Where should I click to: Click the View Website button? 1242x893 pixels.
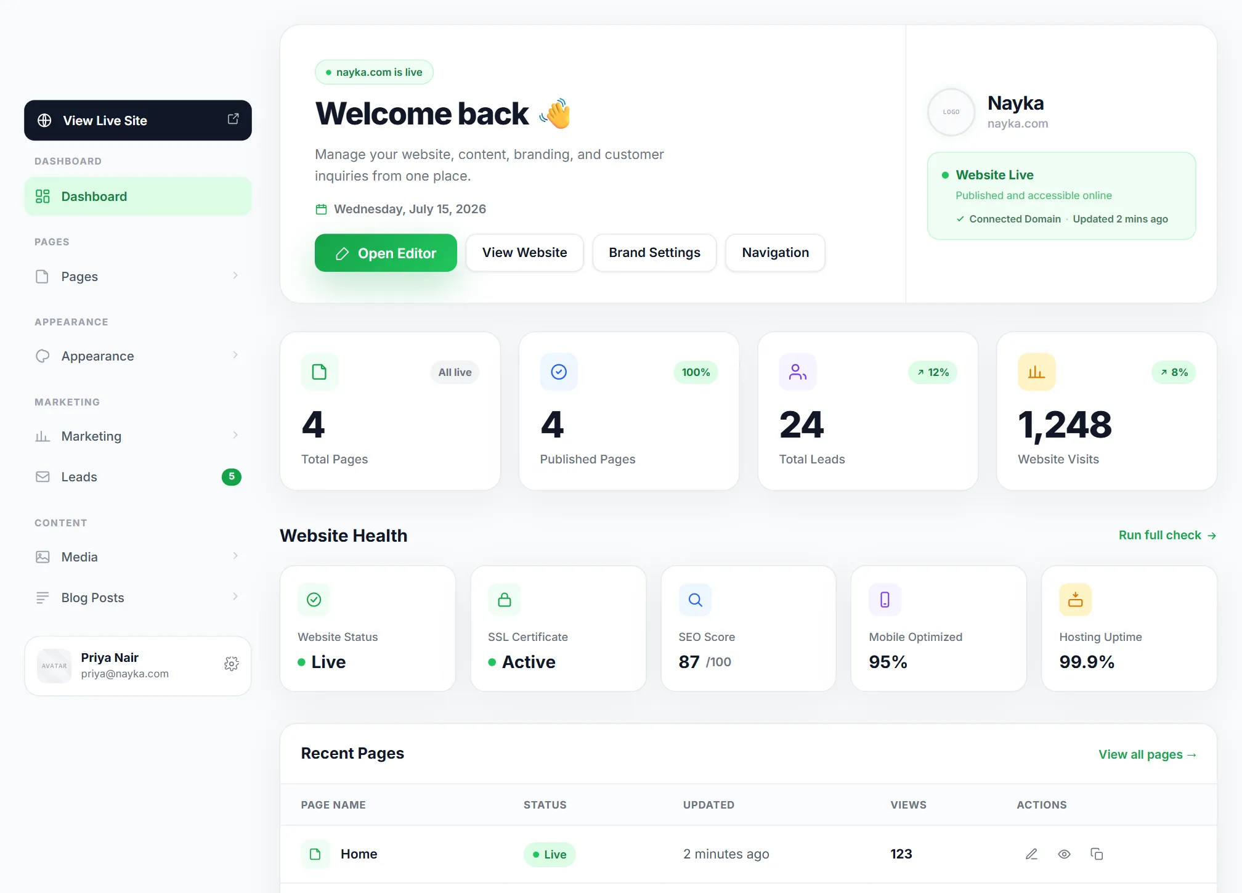coord(524,253)
